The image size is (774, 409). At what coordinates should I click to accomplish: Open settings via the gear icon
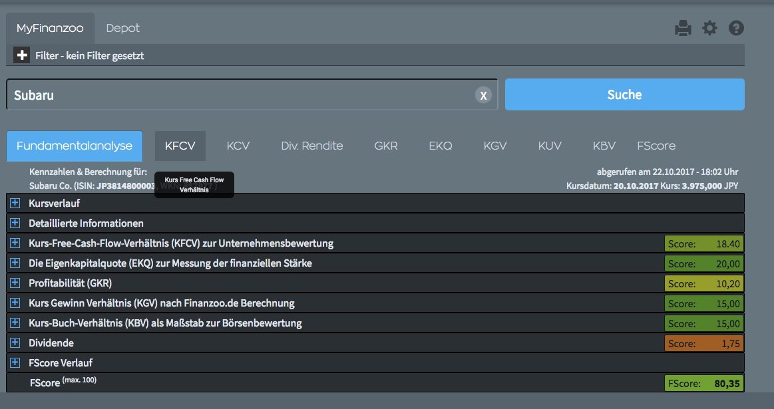point(709,28)
